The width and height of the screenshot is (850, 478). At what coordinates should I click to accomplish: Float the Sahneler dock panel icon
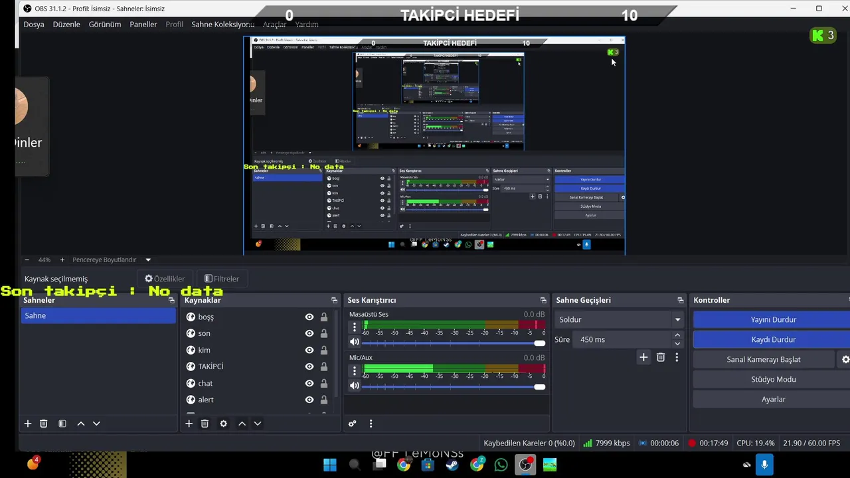tap(171, 300)
